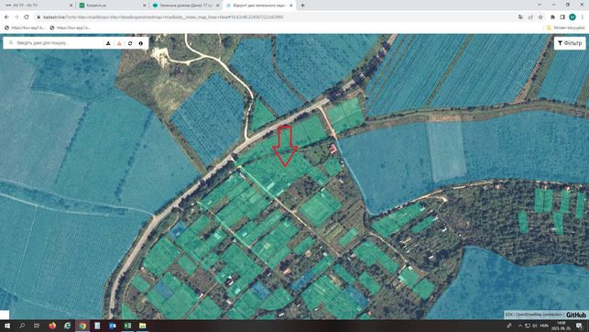Open the browser extensions puzzle icon

click(552, 17)
